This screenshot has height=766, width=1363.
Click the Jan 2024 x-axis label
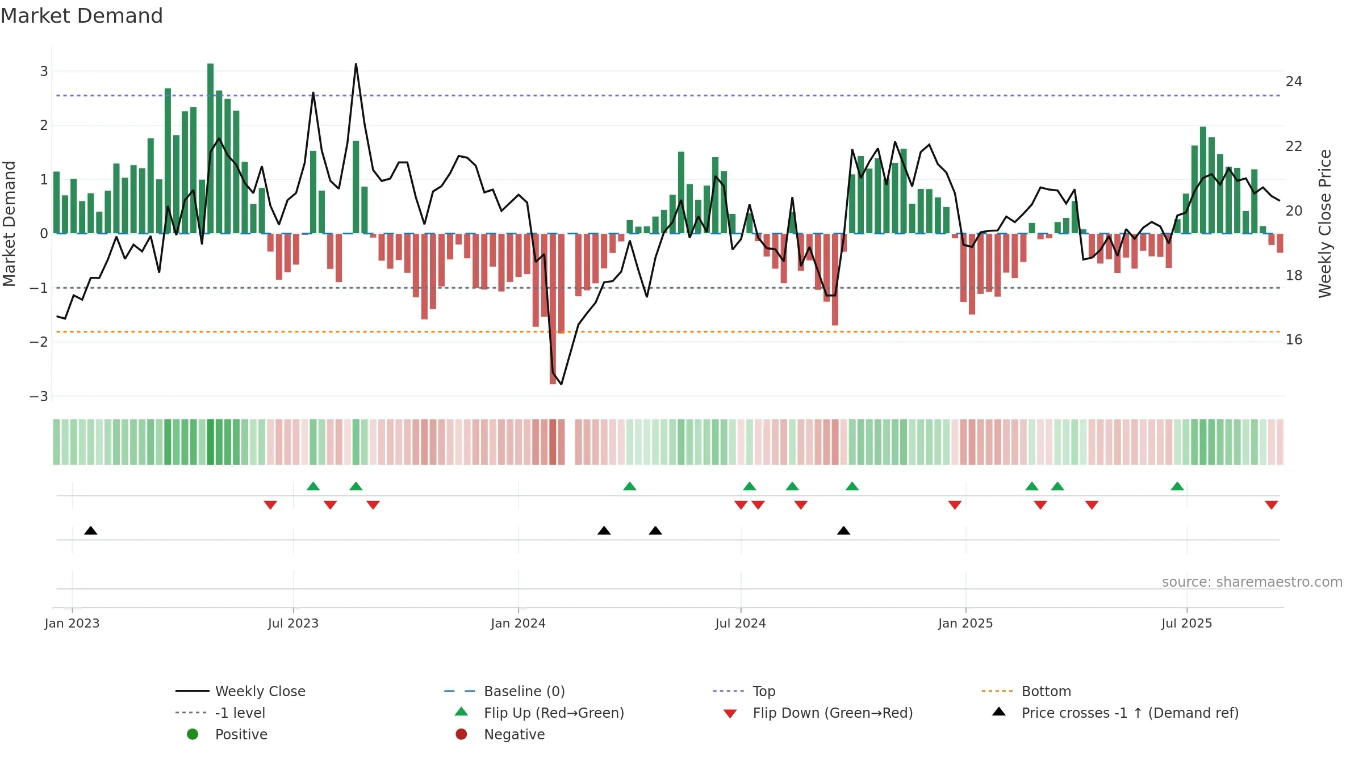pos(518,624)
